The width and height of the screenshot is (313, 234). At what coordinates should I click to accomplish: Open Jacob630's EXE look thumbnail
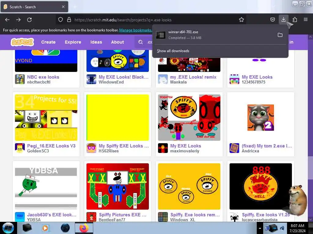[46, 186]
